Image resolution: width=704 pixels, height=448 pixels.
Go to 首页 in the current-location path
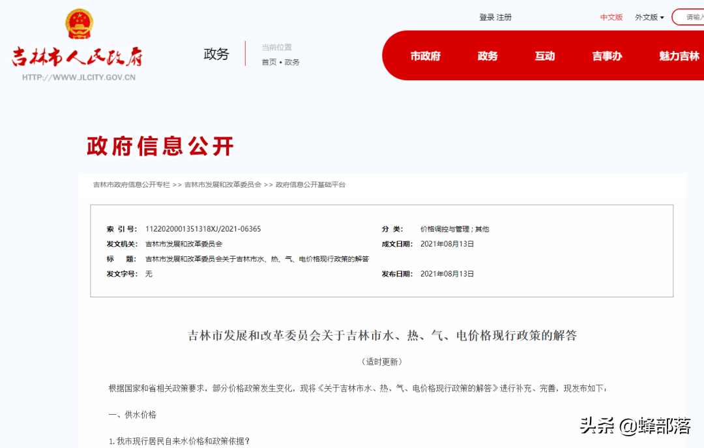click(x=269, y=62)
